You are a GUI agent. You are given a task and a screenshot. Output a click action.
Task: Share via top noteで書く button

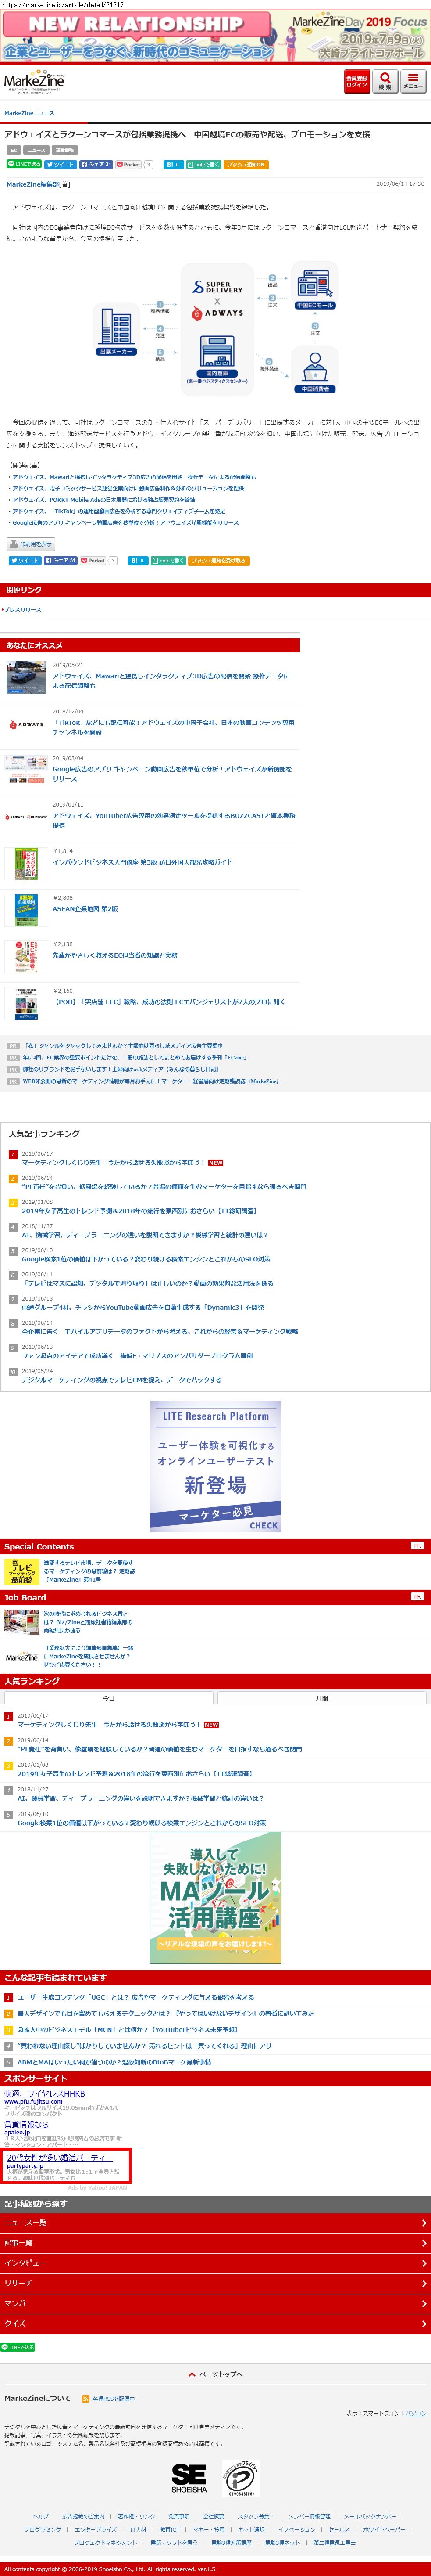[203, 164]
